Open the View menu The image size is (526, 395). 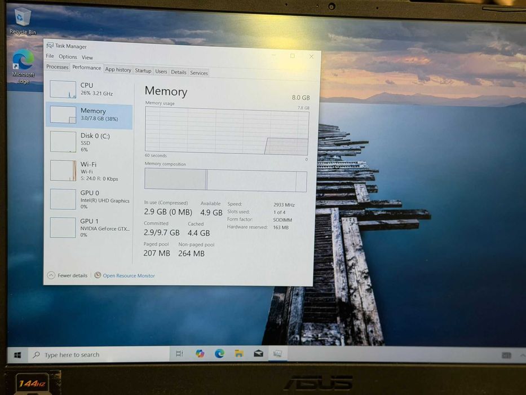point(87,58)
